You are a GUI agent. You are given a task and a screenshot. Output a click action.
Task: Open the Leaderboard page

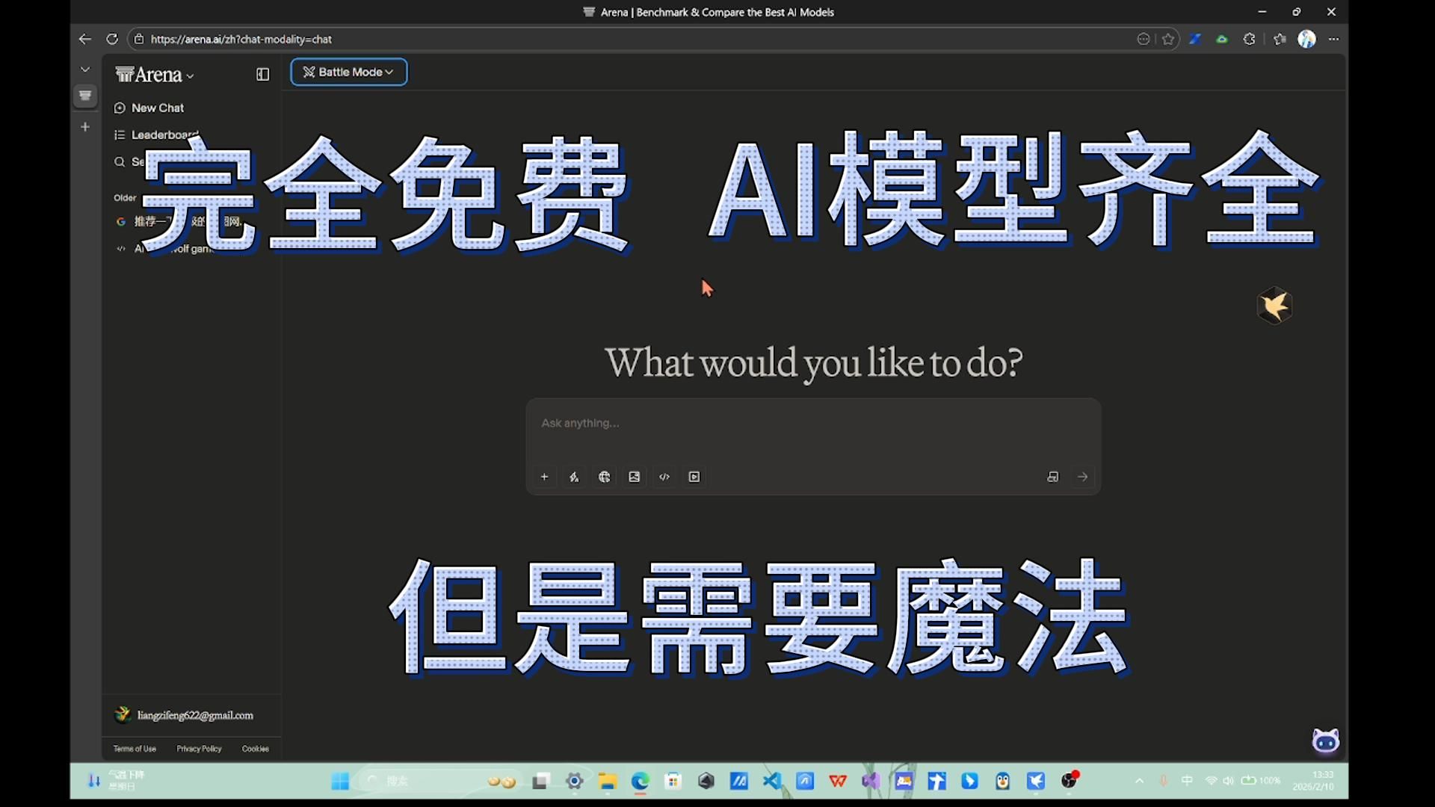(157, 134)
